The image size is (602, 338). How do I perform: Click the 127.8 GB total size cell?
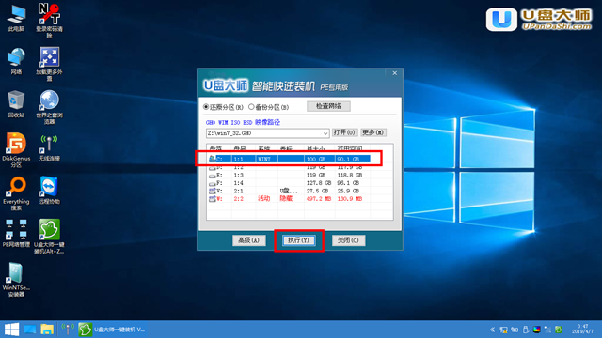coord(319,183)
